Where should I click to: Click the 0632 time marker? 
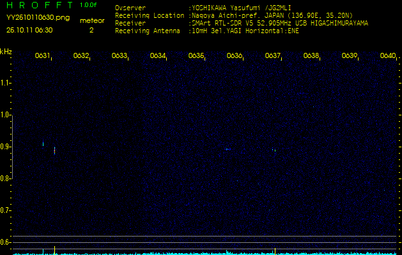pos(81,55)
